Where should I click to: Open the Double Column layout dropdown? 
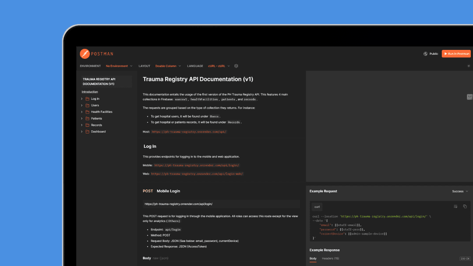(x=166, y=66)
